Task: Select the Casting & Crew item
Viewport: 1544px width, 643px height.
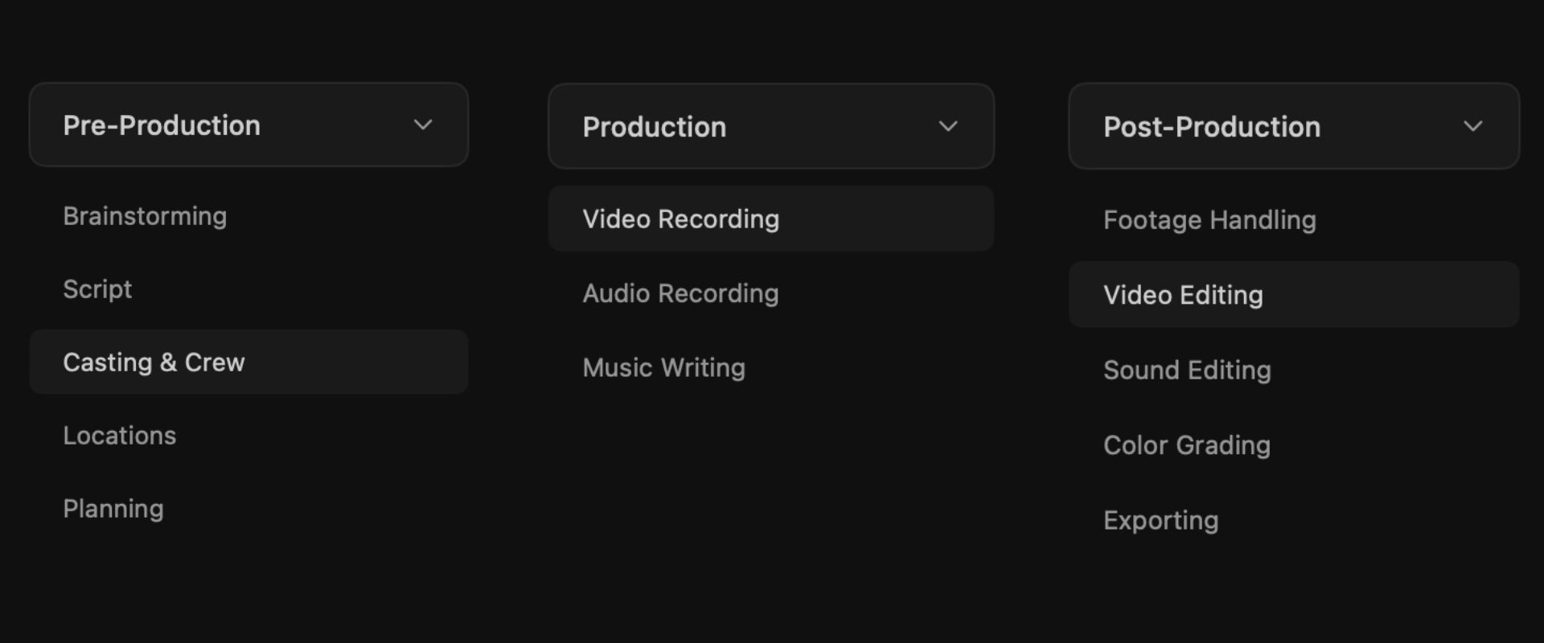Action: [154, 362]
